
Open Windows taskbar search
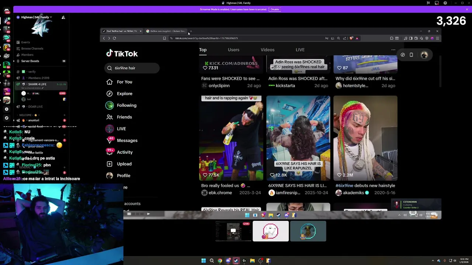(x=212, y=261)
